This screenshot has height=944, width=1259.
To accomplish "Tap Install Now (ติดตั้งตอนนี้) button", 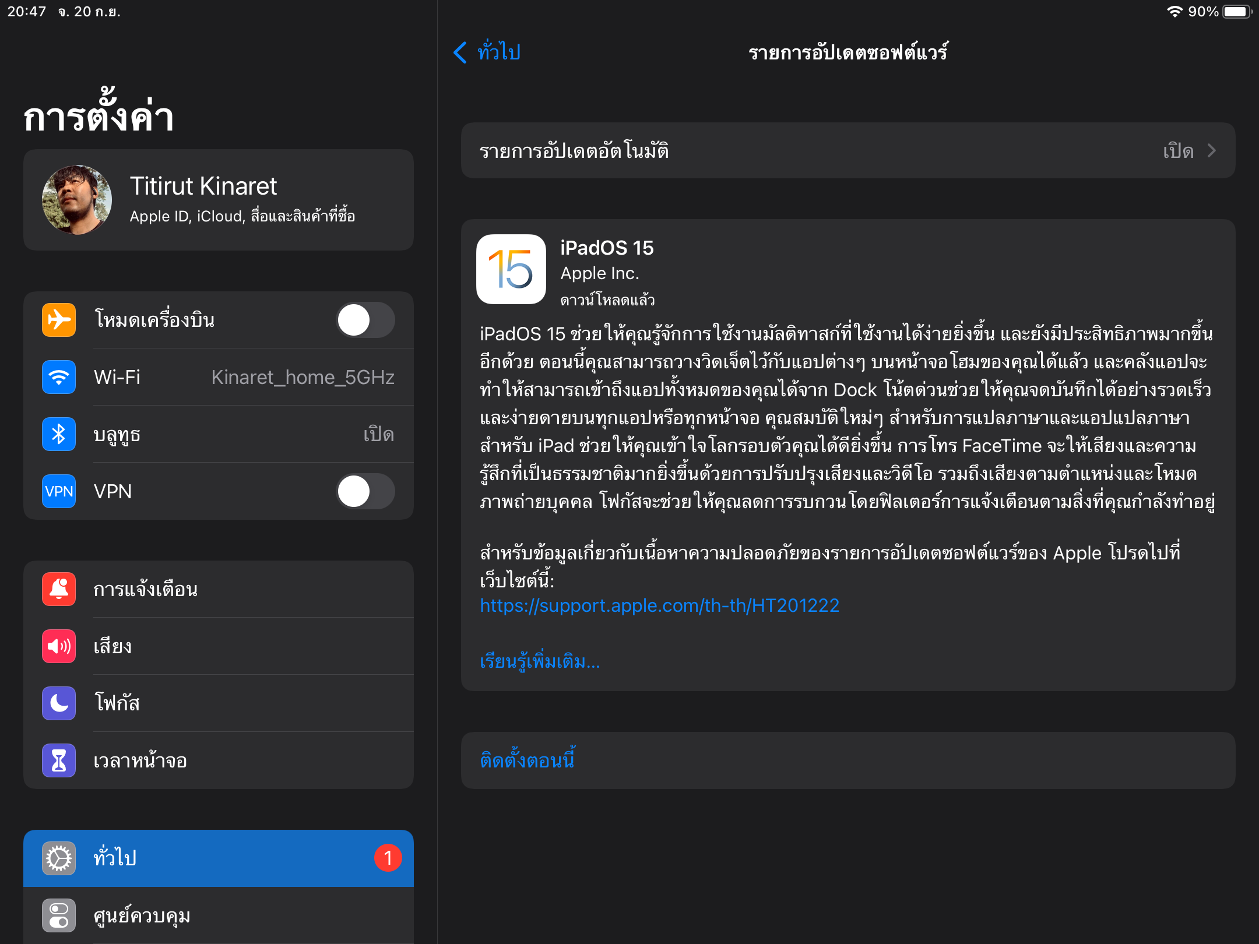I will click(x=527, y=760).
